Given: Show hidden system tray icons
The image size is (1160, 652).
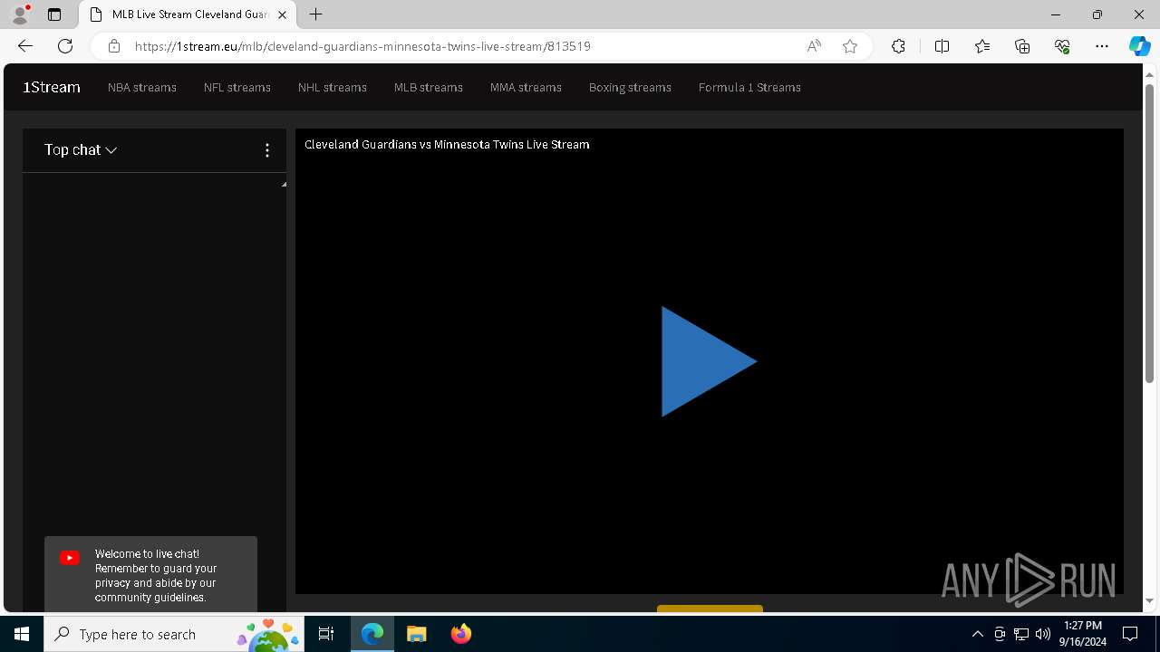Looking at the screenshot, I should point(977,634).
